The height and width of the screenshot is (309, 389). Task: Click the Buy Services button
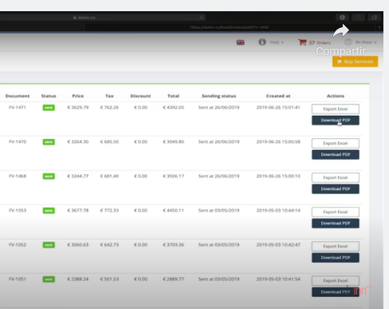355,61
